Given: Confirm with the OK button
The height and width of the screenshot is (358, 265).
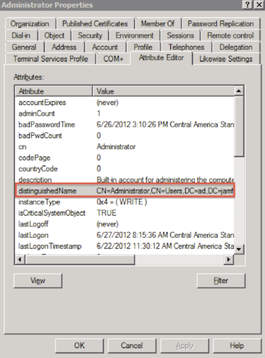Looking at the screenshot, I should (79, 345).
